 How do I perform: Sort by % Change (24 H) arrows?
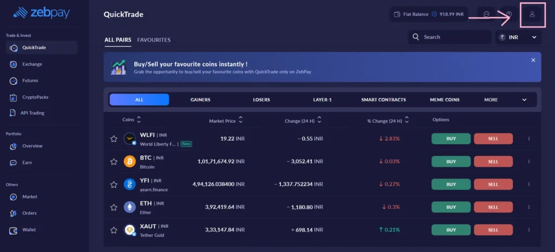407,120
